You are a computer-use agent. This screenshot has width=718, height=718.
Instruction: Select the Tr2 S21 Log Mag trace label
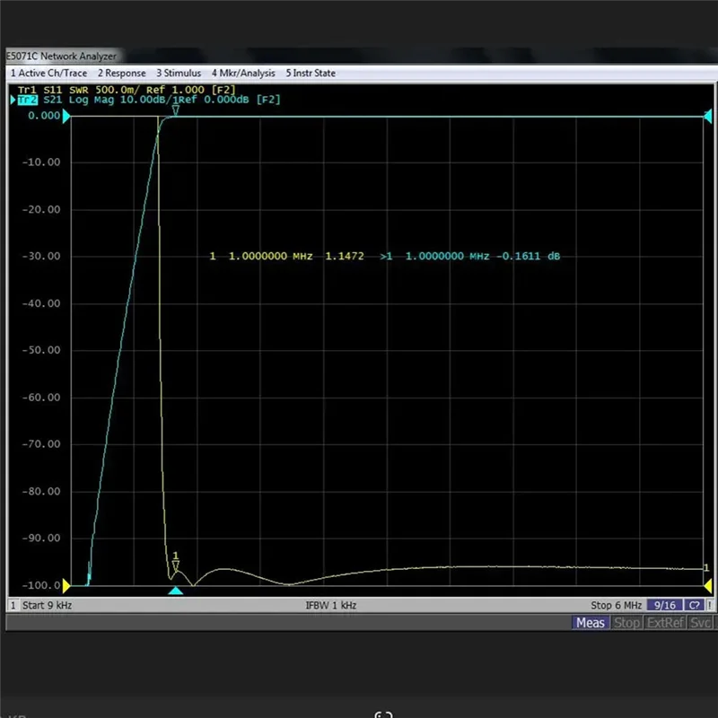tap(148, 100)
